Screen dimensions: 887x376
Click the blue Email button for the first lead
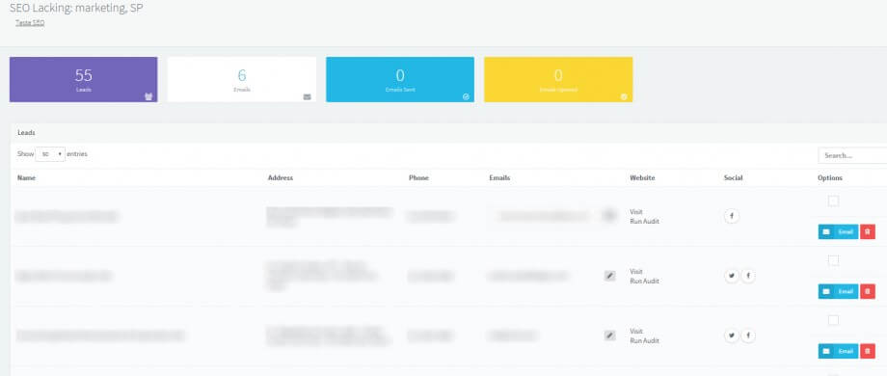[839, 231]
